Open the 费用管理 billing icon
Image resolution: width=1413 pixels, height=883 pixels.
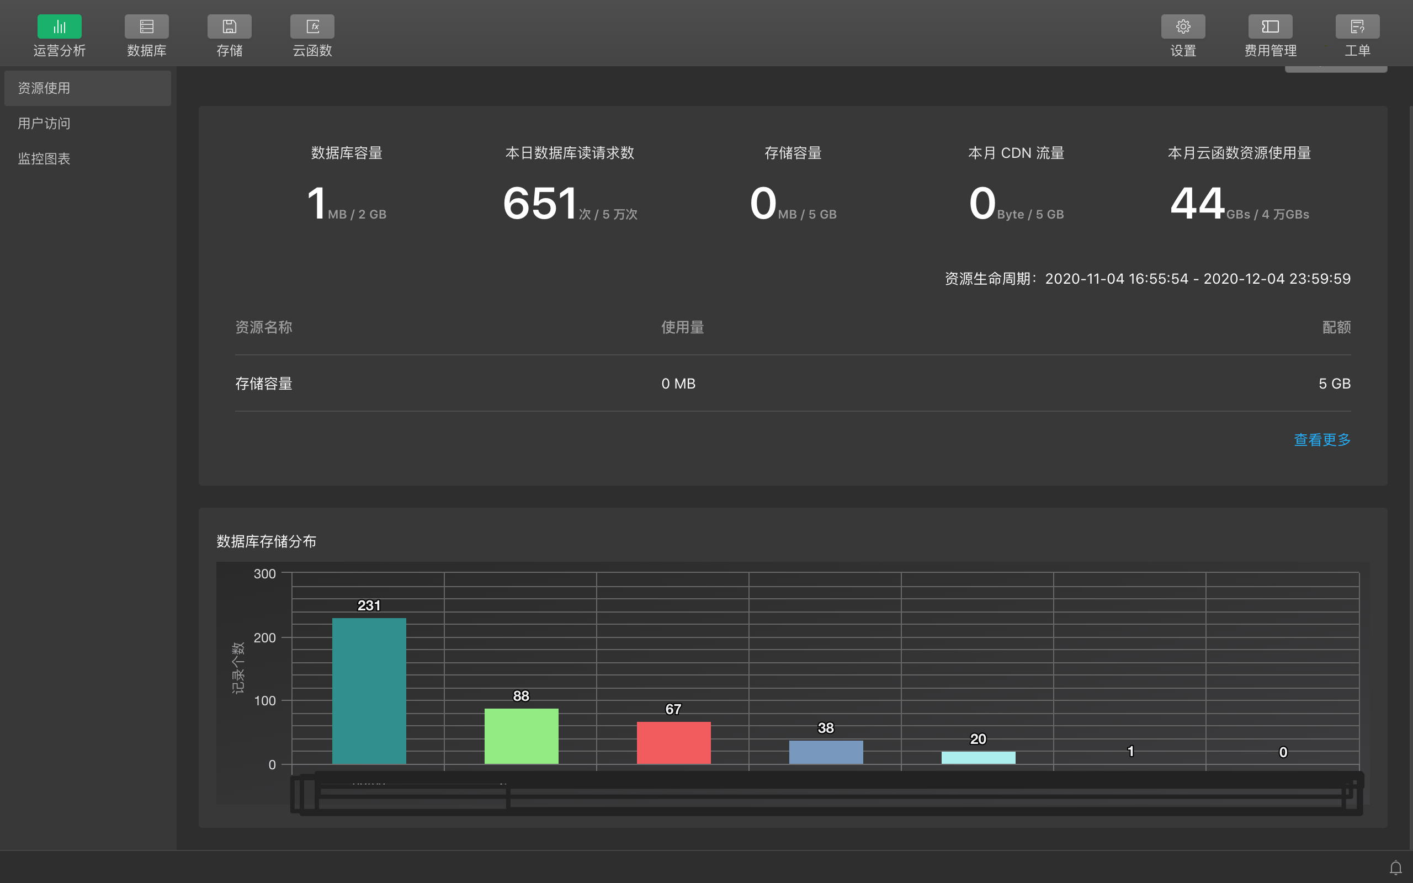[1270, 27]
